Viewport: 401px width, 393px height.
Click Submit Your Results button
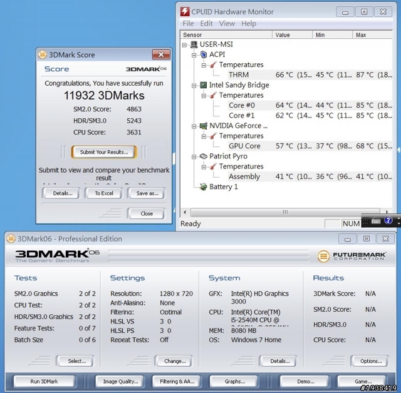pyautogui.click(x=104, y=152)
